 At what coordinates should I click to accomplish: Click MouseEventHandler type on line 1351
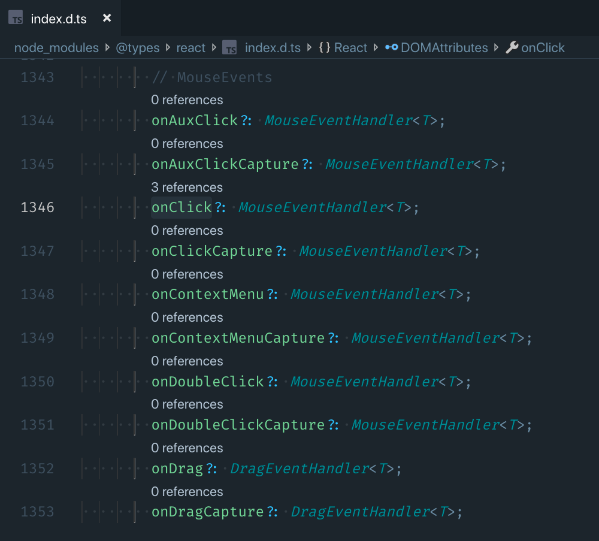tap(425, 425)
